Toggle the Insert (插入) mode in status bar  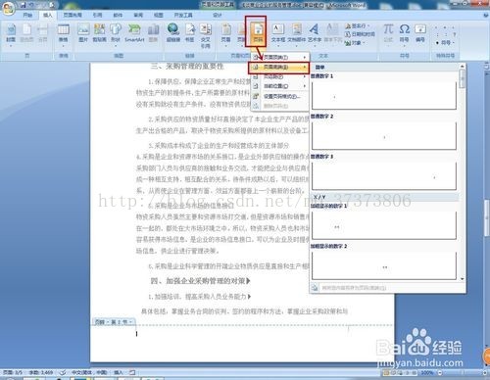[x=119, y=372]
